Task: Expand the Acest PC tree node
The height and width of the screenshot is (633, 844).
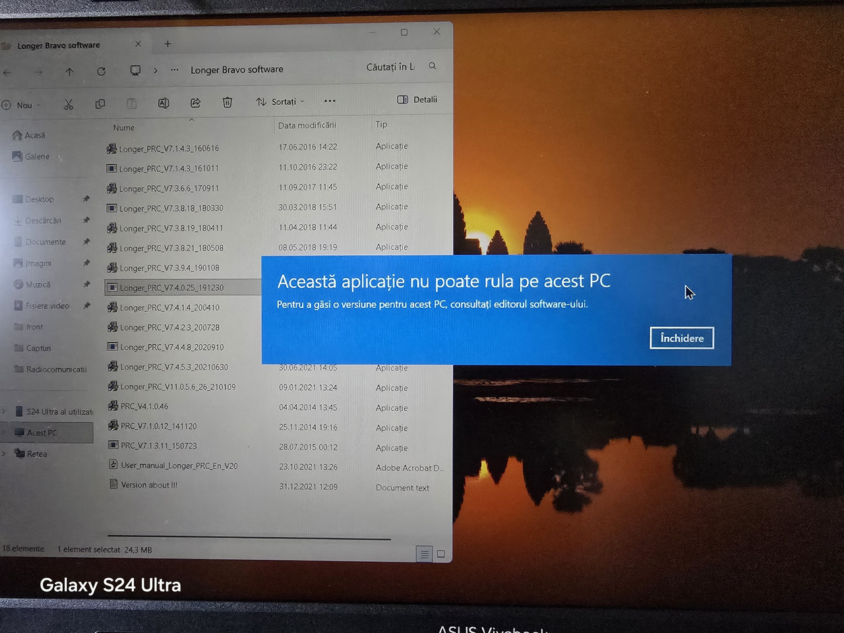Action: click(x=4, y=433)
